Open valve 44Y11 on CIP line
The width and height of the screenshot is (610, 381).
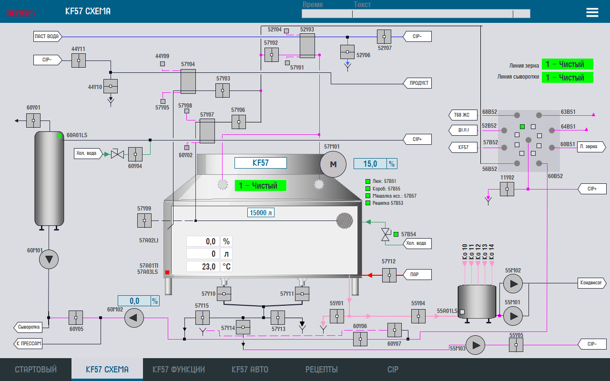(79, 60)
